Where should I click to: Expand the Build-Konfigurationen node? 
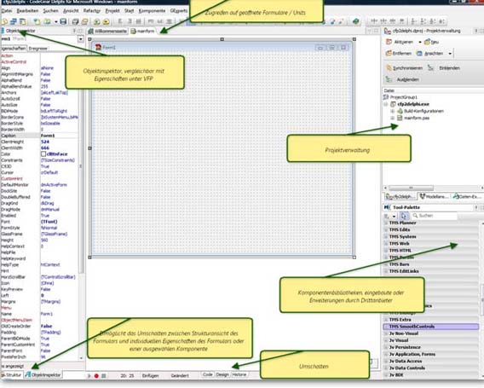(x=393, y=111)
